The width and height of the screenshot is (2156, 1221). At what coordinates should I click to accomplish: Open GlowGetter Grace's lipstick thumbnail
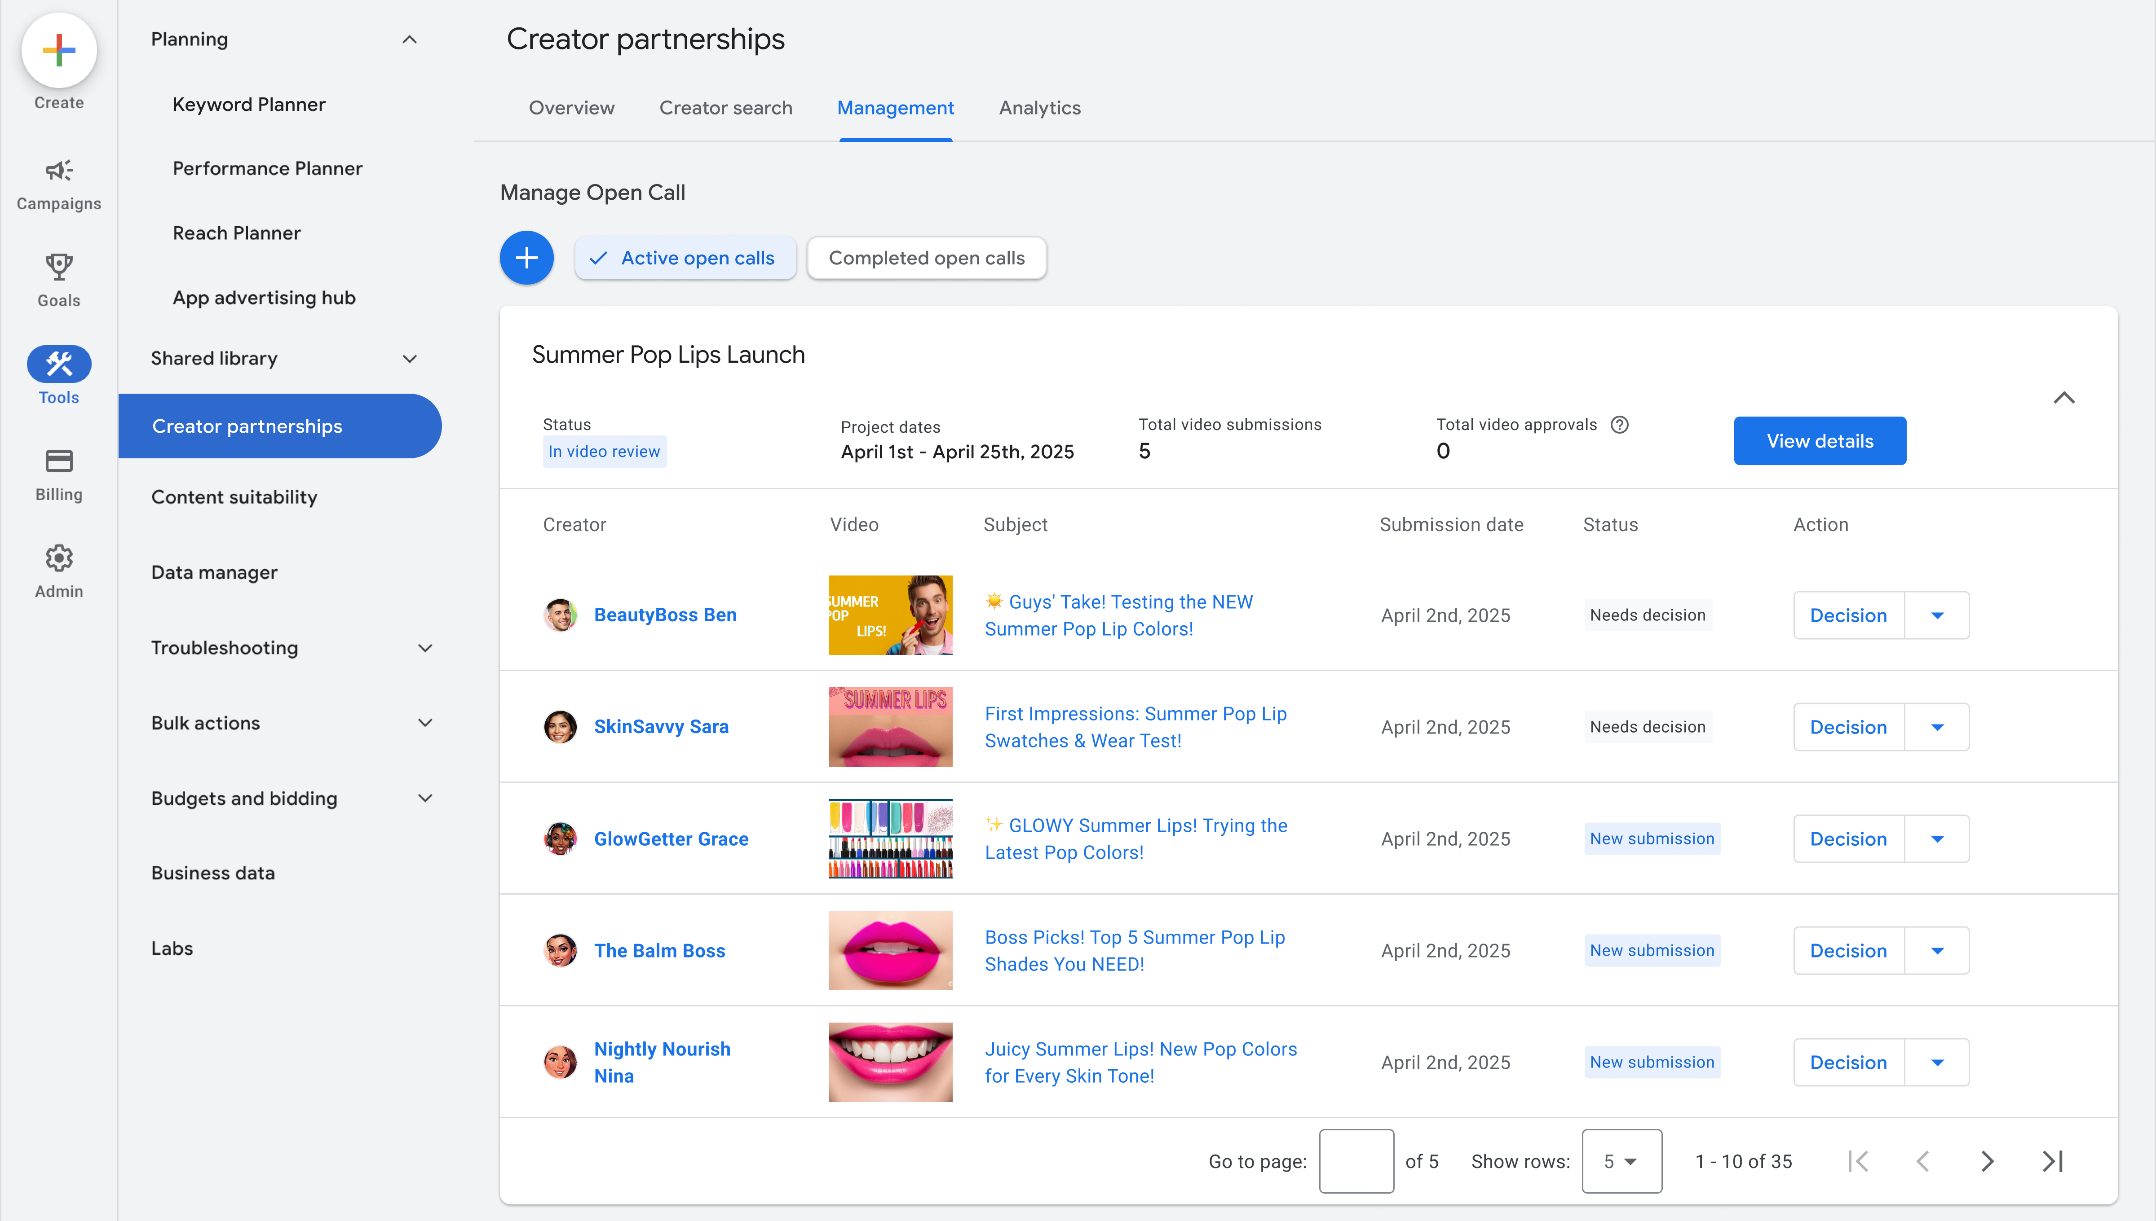(x=890, y=839)
